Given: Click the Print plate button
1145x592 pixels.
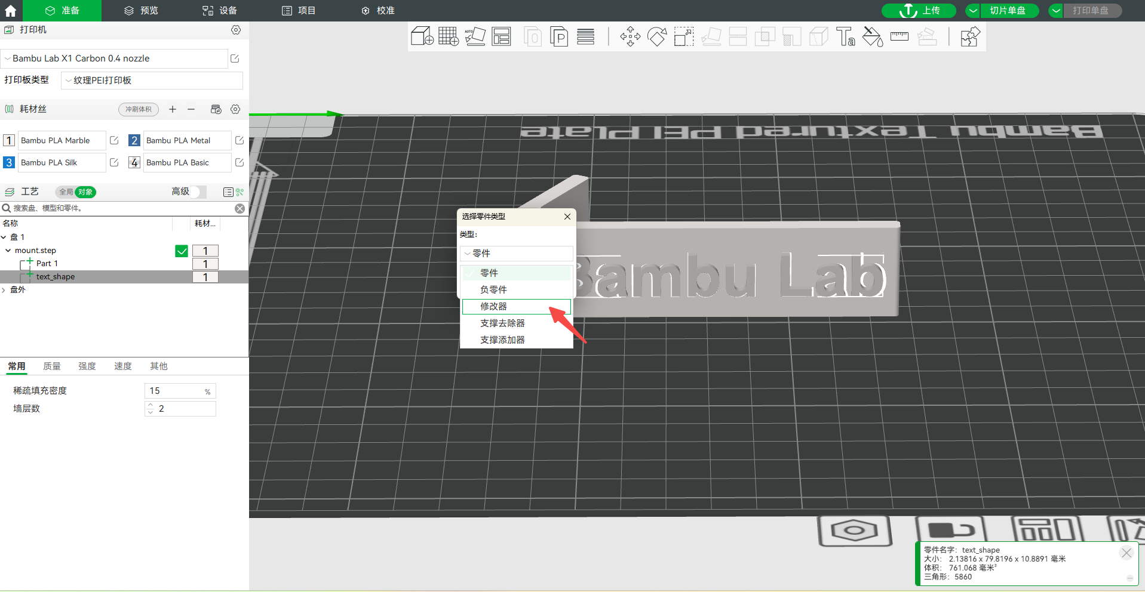Looking at the screenshot, I should pyautogui.click(x=1092, y=11).
